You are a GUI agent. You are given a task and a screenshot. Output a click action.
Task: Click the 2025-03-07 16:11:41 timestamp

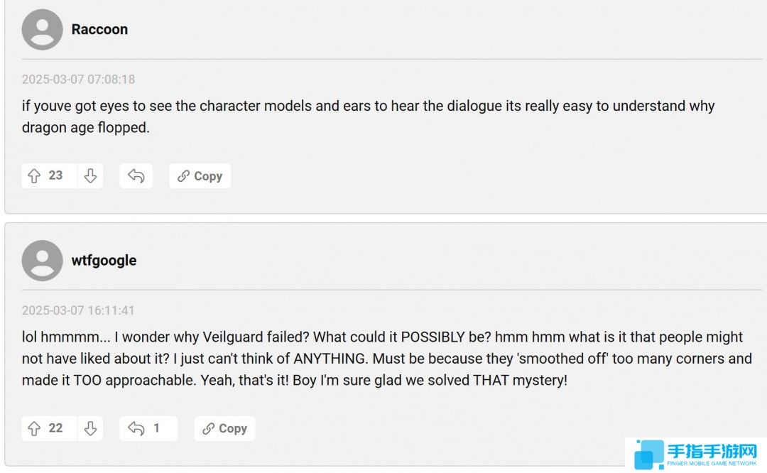point(78,310)
